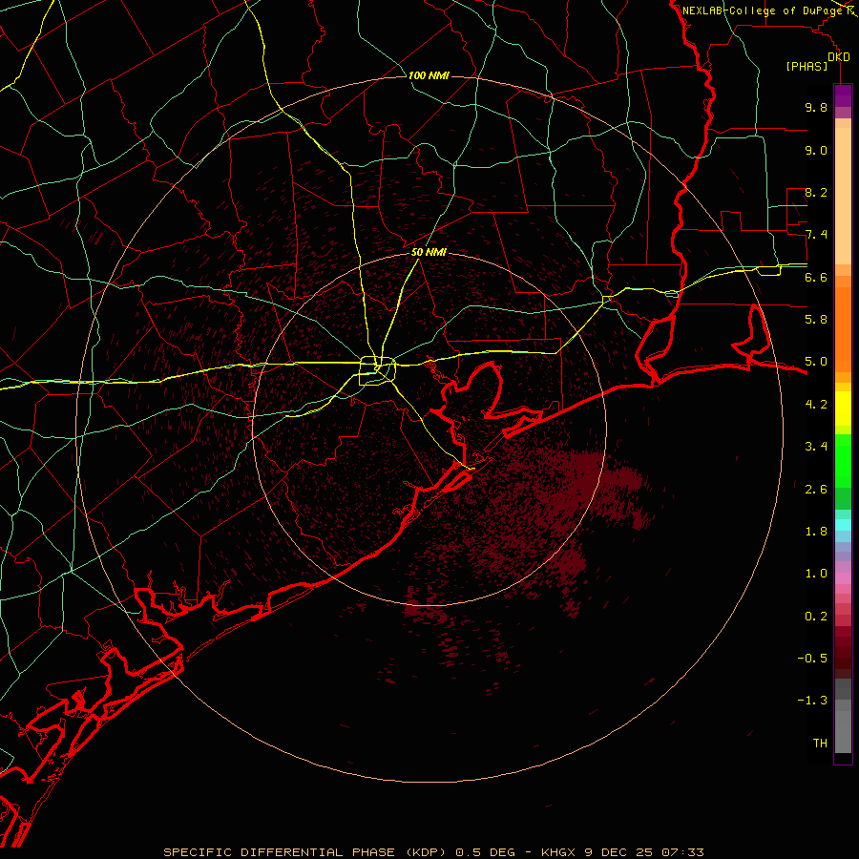Click the 3.4 scale label
This screenshot has width=859, height=859.
[x=816, y=447]
